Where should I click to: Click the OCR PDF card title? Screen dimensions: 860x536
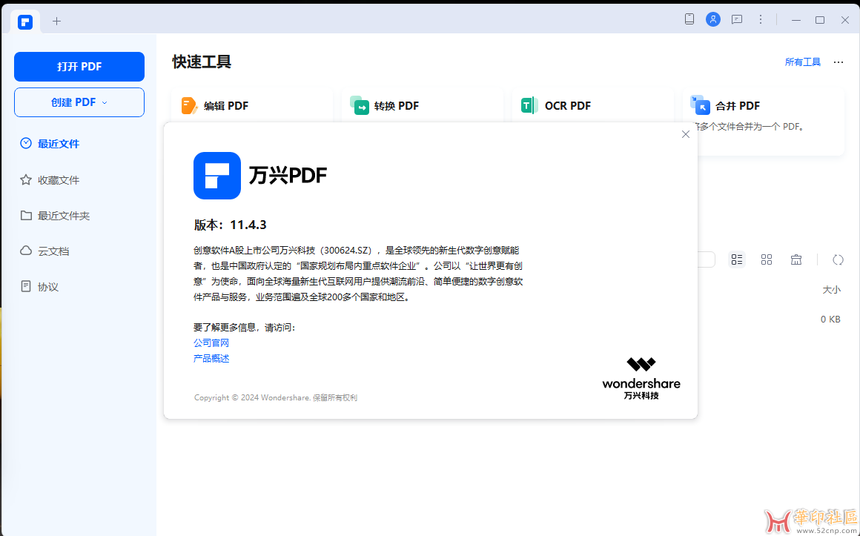tap(568, 106)
